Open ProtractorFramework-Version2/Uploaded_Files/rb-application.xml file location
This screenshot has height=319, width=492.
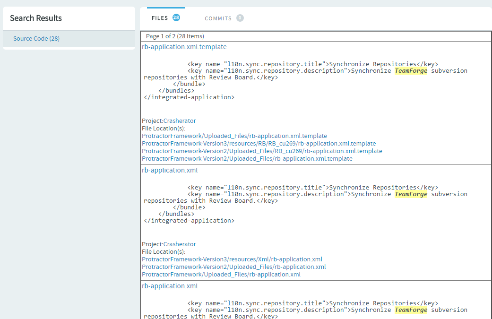234,267
